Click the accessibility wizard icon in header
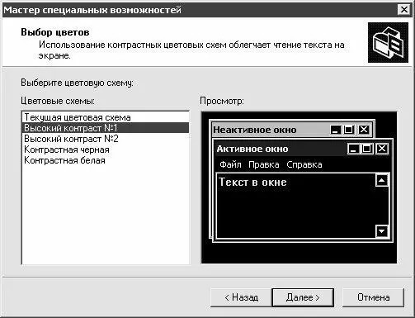This screenshot has width=415, height=318. point(388,43)
